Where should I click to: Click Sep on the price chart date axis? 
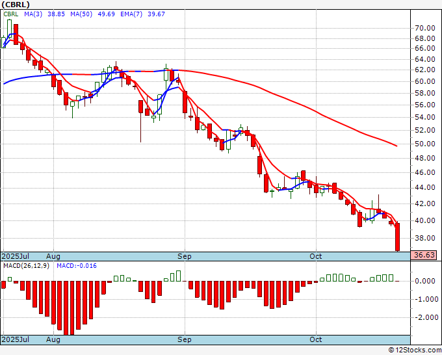tap(185, 256)
